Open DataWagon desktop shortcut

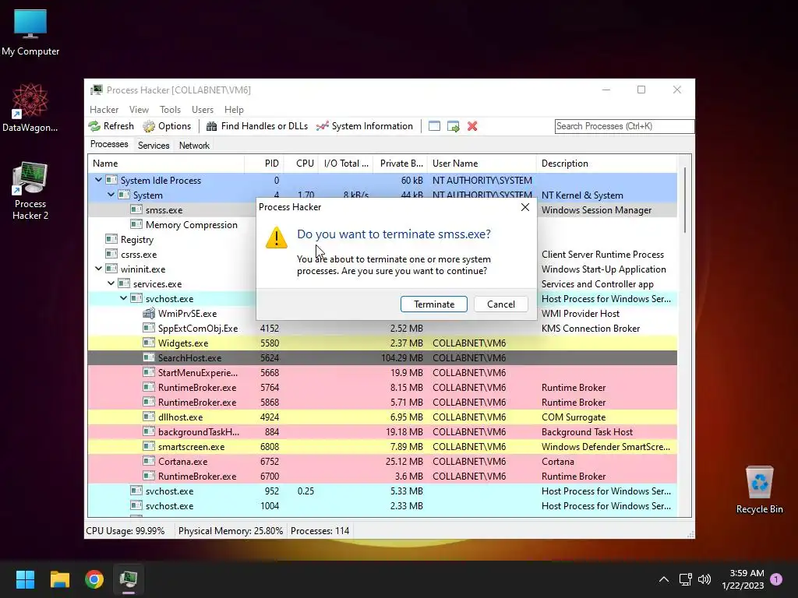30,108
